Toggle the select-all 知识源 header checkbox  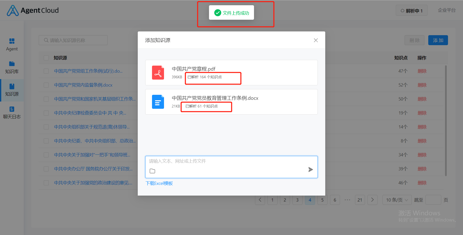[x=46, y=58]
